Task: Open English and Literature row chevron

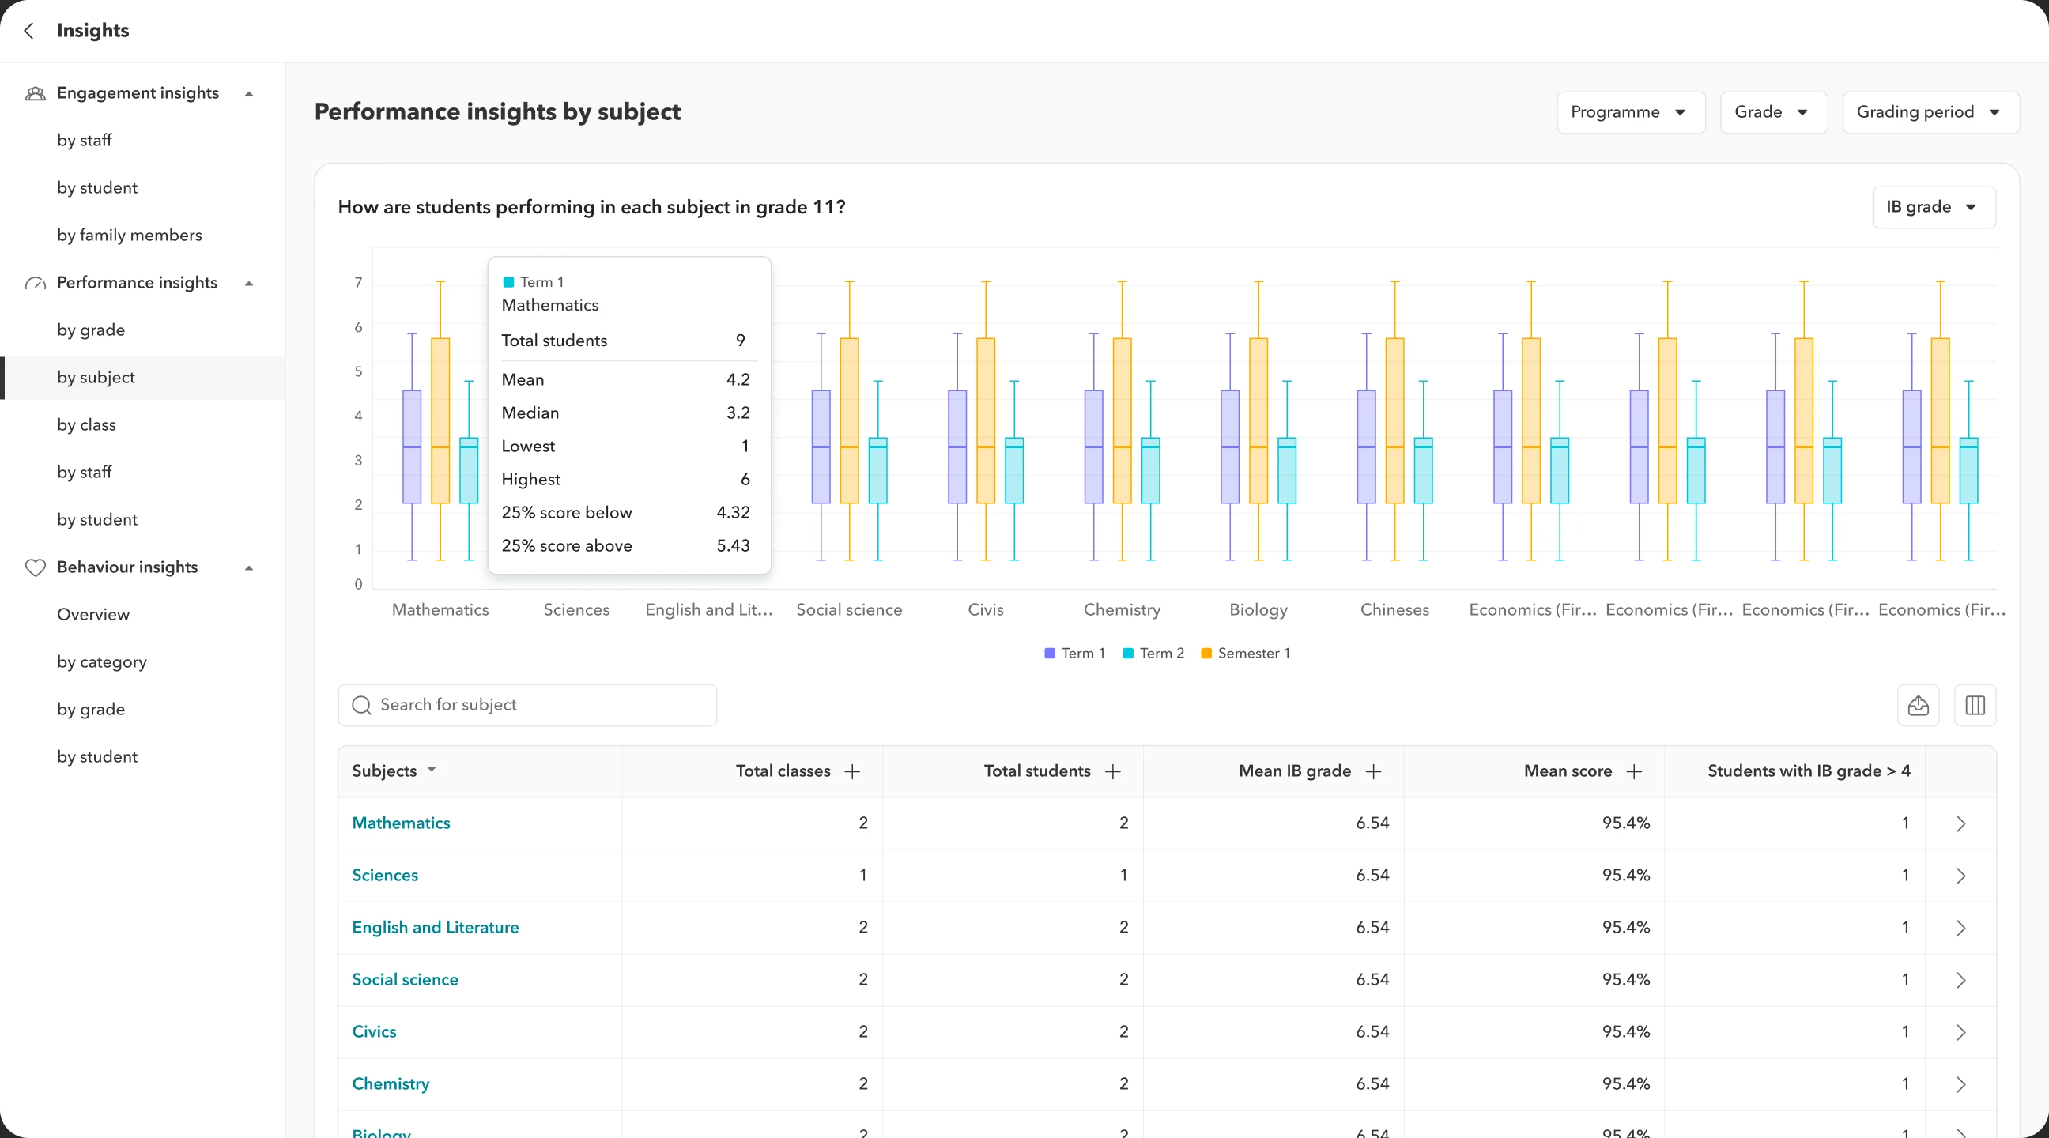Action: [1960, 928]
